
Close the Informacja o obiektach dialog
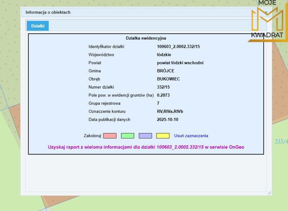[x=266, y=12]
